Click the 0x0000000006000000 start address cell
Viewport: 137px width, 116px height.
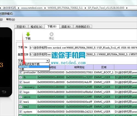coord(51,102)
